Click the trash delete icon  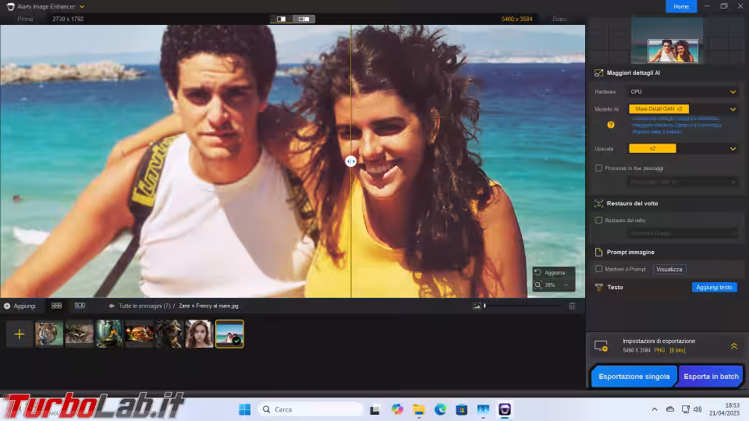pyautogui.click(x=572, y=306)
